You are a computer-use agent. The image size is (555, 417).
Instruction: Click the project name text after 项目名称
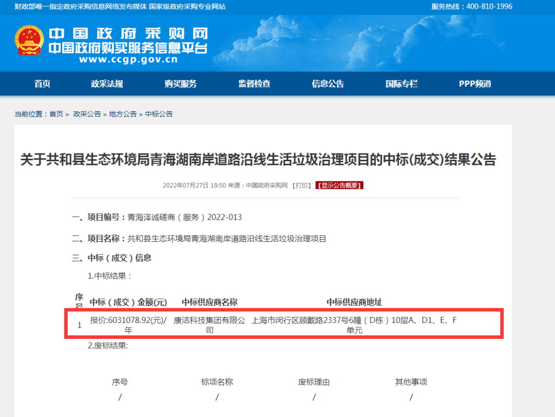pos(227,239)
